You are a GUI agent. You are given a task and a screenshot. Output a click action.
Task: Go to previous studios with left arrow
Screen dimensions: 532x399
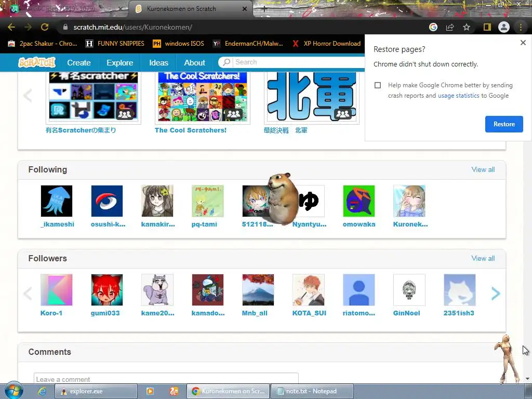click(x=28, y=96)
